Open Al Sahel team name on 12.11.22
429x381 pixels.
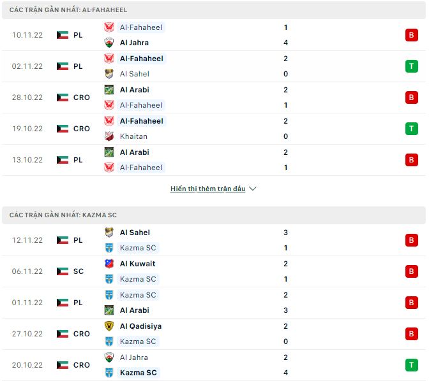tap(135, 233)
